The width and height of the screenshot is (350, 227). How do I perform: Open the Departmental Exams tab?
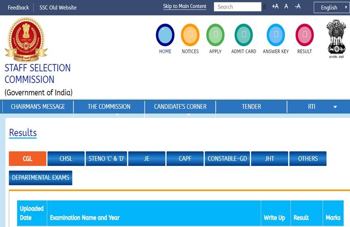(40, 178)
